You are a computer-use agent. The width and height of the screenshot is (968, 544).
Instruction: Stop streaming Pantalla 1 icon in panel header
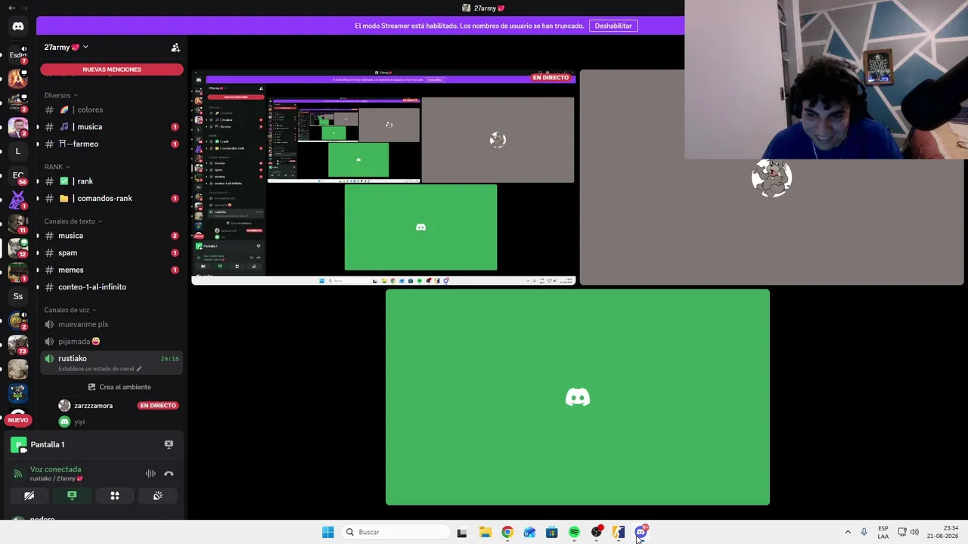[169, 444]
